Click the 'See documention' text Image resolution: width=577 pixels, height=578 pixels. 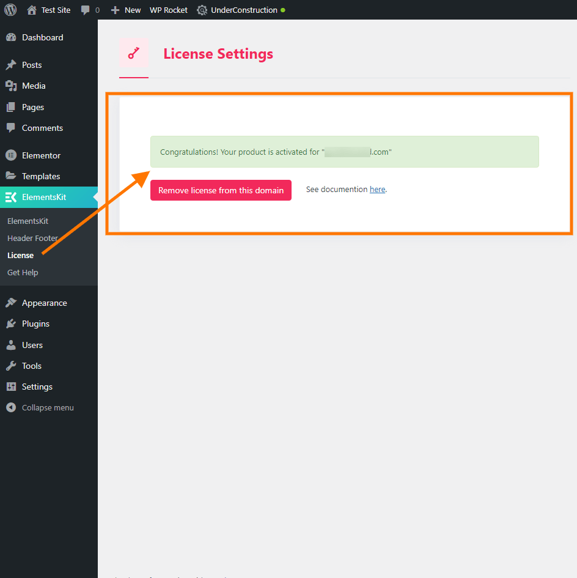click(x=337, y=189)
